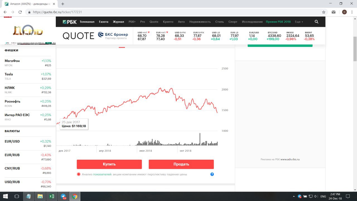Open Task View on taskbar

[x=17, y=196]
